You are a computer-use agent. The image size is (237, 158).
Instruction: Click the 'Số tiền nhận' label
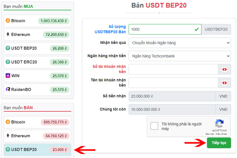(x=114, y=96)
